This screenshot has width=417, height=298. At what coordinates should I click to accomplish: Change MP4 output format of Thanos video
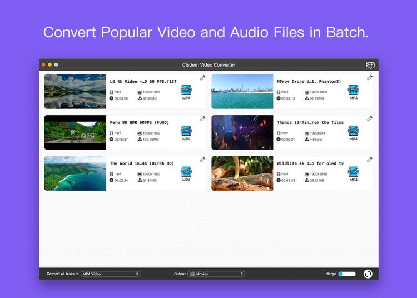click(x=354, y=131)
